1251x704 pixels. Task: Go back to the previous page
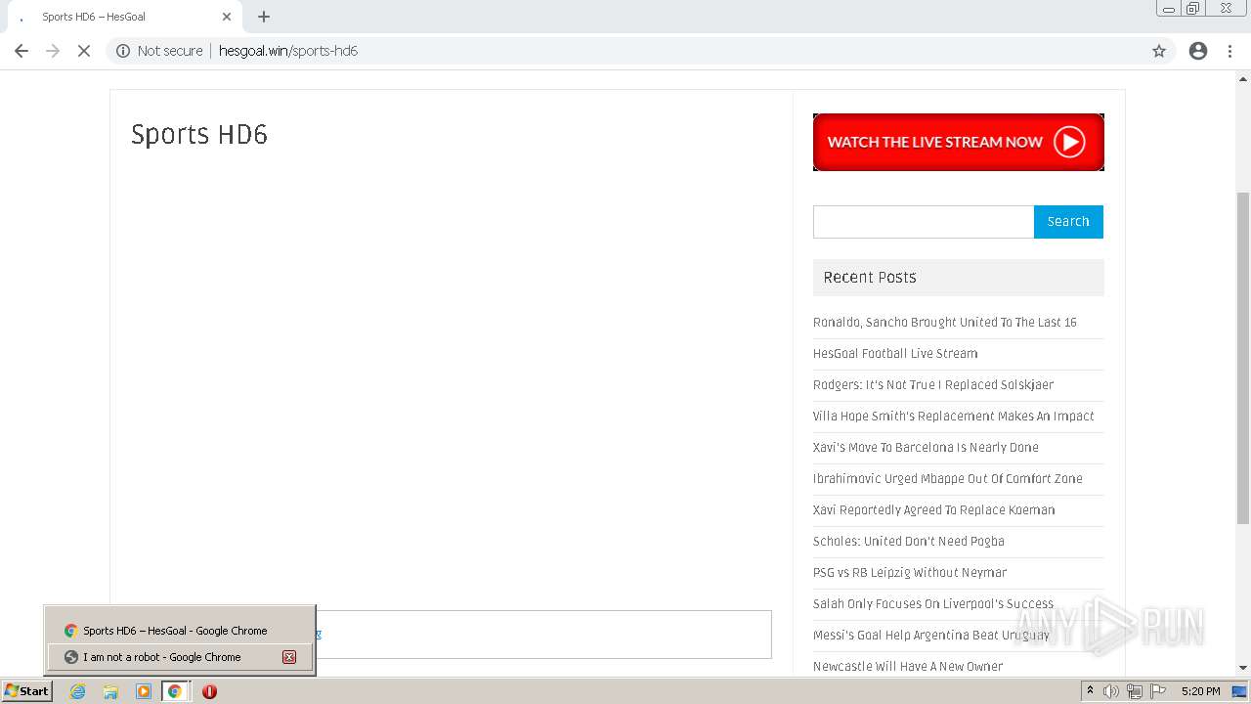point(22,51)
